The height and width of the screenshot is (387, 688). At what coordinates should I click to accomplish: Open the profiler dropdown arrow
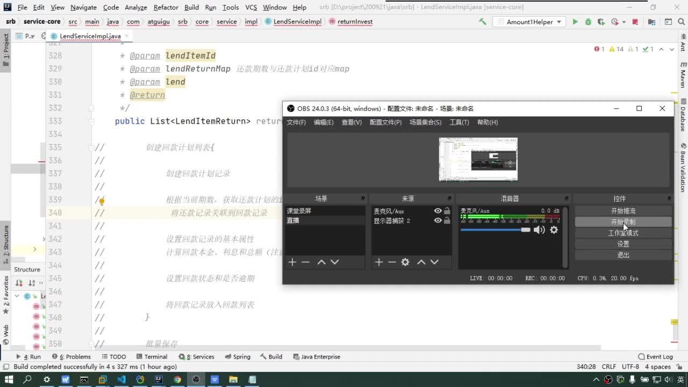click(x=623, y=22)
